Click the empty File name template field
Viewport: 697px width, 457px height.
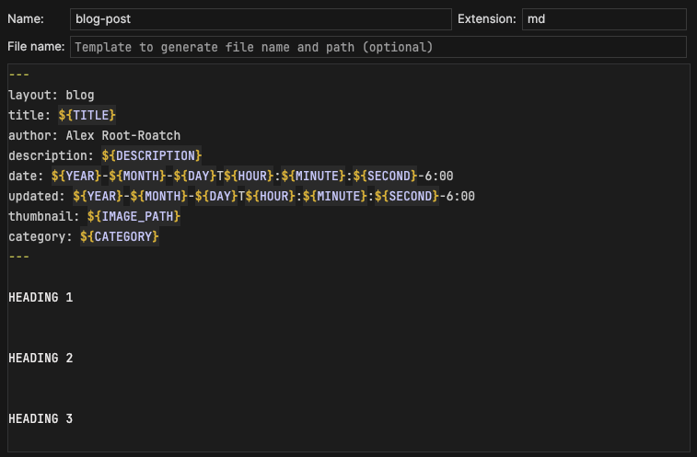pos(378,47)
